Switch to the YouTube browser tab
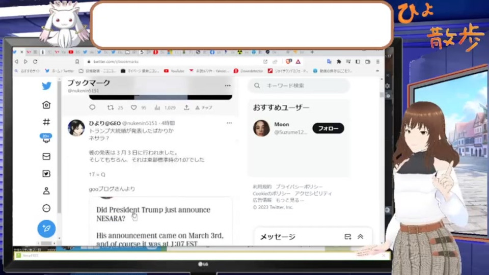Screen dimensions: 489x275 tap(71, 52)
